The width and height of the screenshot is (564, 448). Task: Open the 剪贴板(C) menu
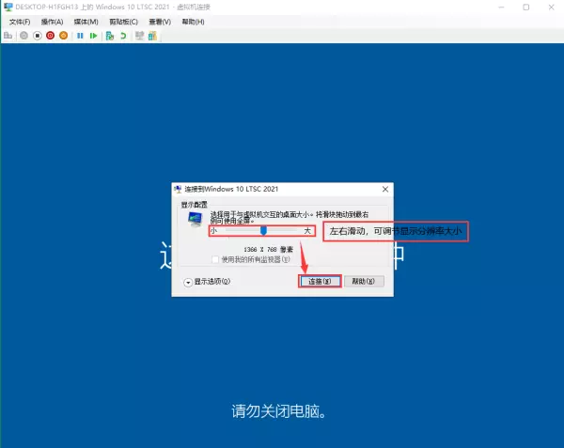click(124, 22)
